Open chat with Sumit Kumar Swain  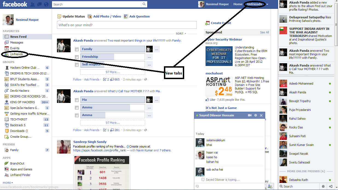click(306, 145)
